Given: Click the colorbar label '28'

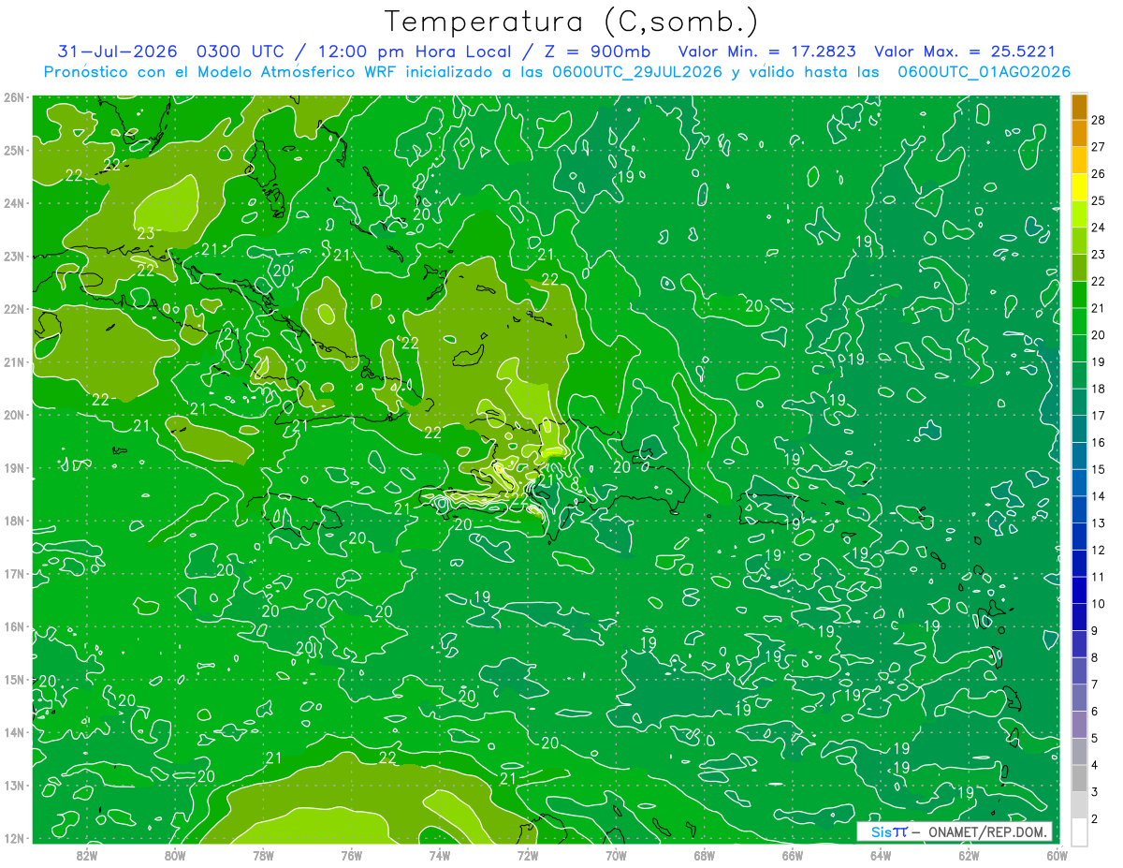Looking at the screenshot, I should [1099, 119].
